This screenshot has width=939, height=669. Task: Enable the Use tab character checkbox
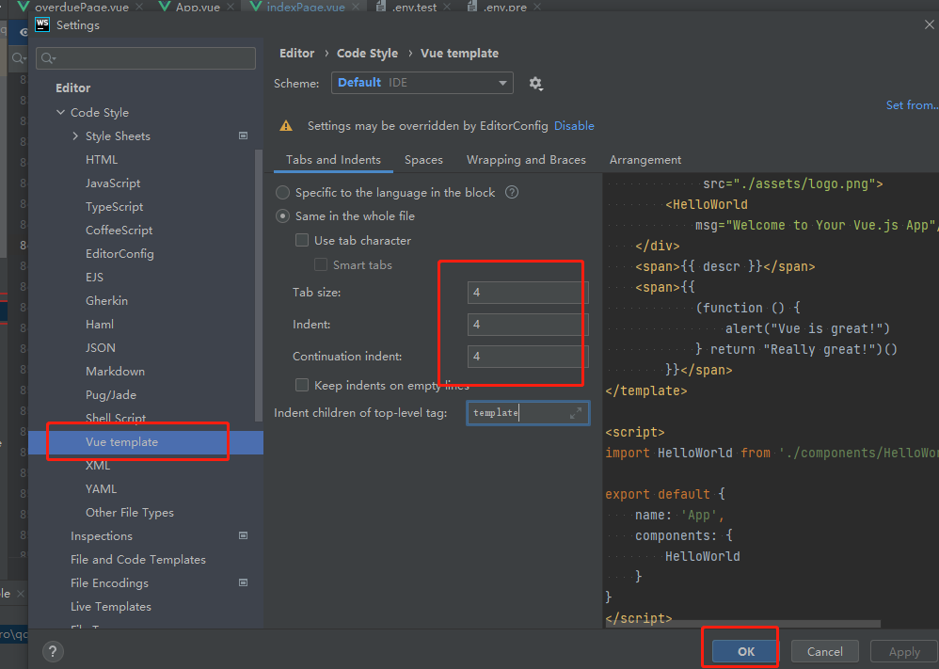coord(302,240)
